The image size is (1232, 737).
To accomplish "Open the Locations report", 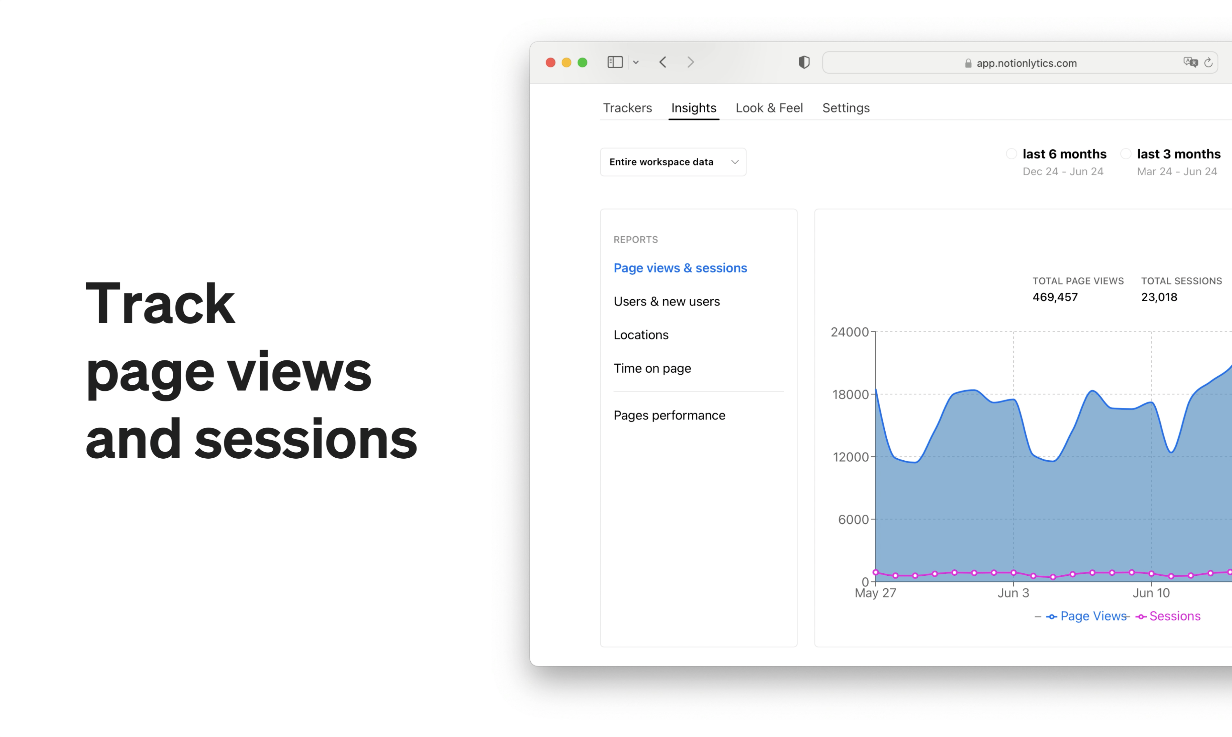I will click(x=641, y=335).
